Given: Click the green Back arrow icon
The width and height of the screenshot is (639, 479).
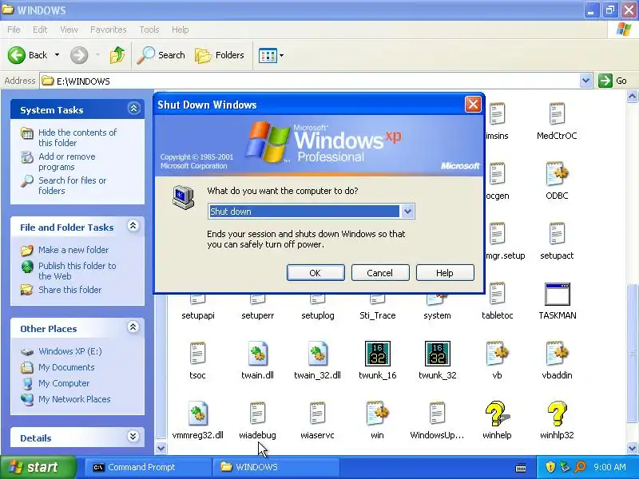Looking at the screenshot, I should (17, 55).
